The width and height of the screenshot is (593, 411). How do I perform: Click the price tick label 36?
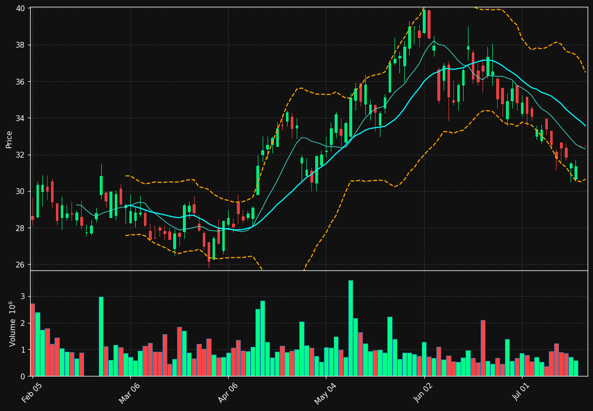[20, 81]
